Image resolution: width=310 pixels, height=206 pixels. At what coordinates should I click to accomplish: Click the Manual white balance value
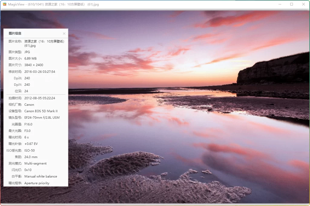click(41, 176)
